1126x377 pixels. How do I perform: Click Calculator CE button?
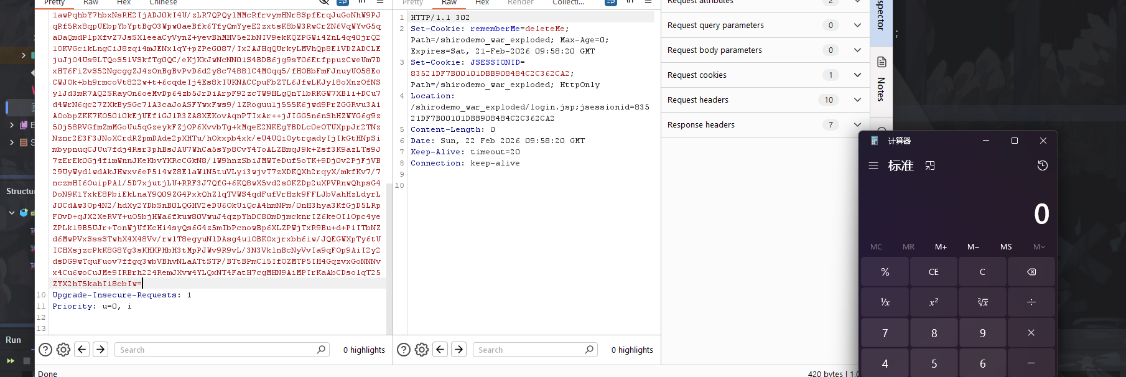tap(934, 272)
